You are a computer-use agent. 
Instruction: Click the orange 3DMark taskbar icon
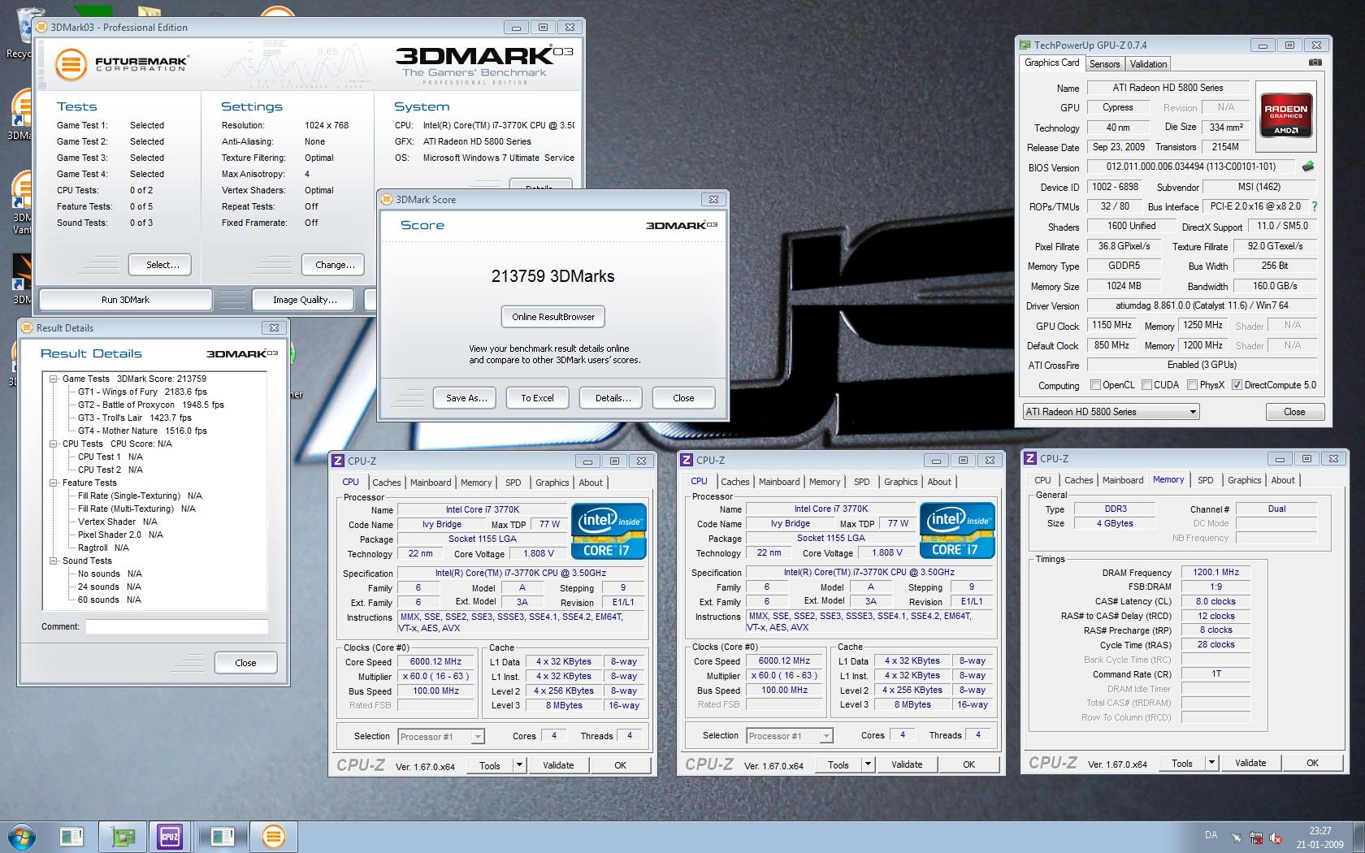(274, 836)
